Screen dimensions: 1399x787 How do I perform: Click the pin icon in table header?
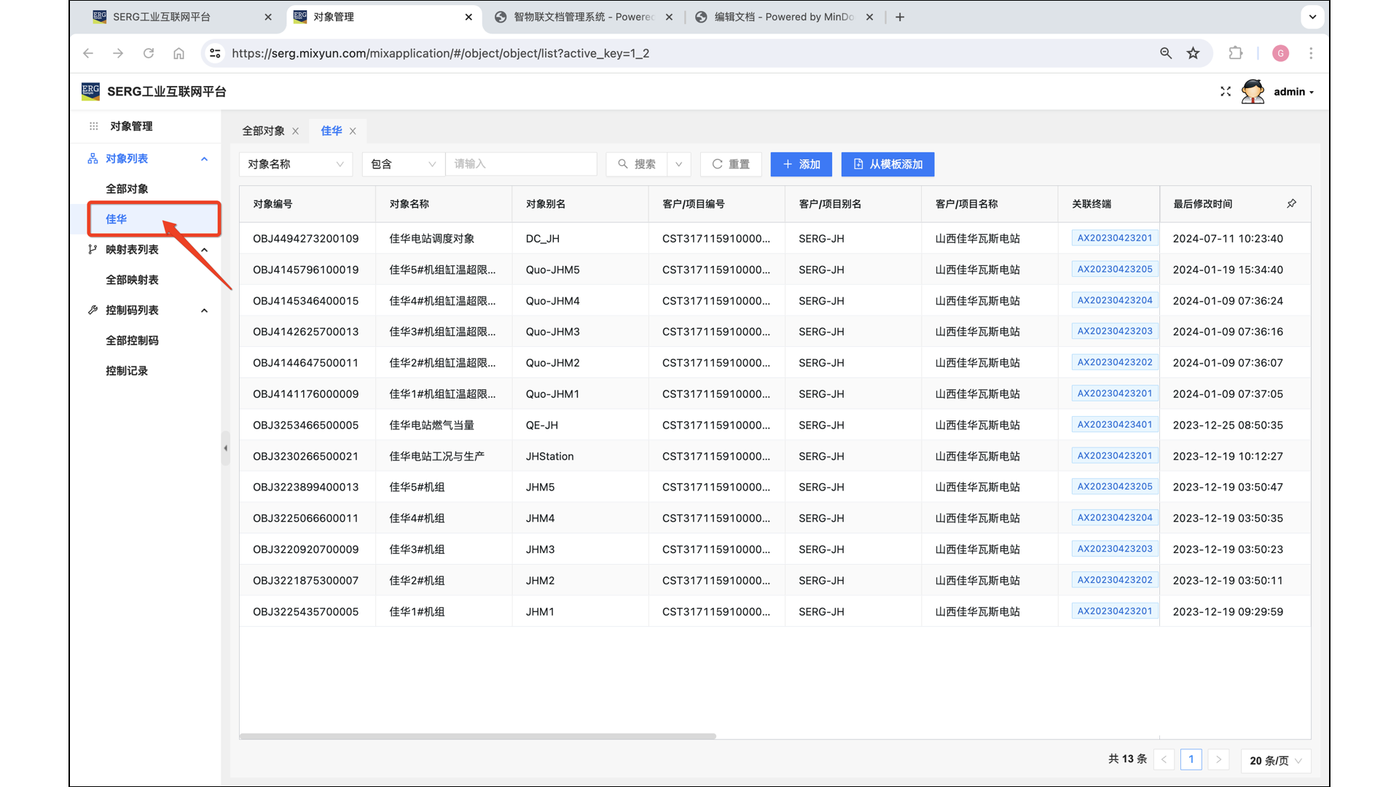[x=1291, y=204]
